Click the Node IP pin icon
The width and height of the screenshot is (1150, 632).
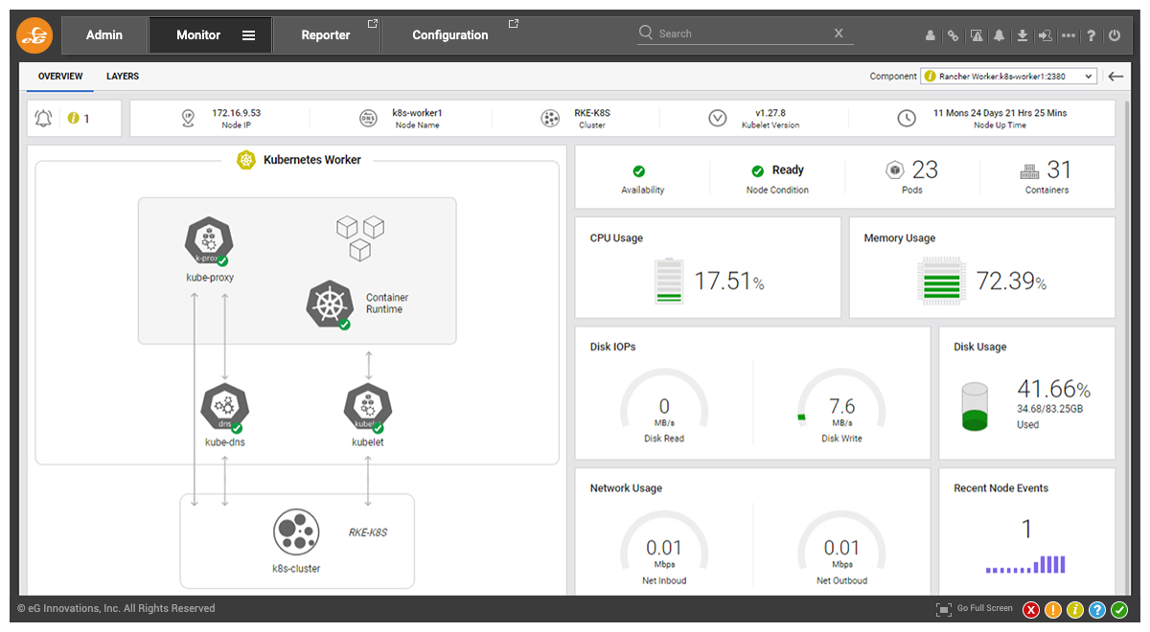point(188,119)
